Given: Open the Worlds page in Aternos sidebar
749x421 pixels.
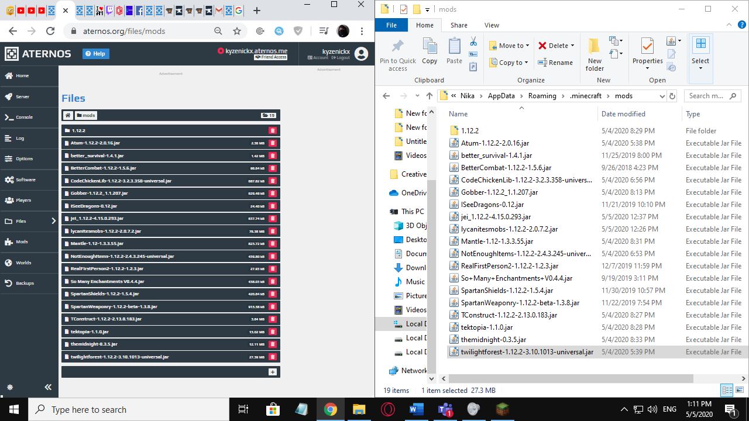Looking at the screenshot, I should tap(29, 263).
